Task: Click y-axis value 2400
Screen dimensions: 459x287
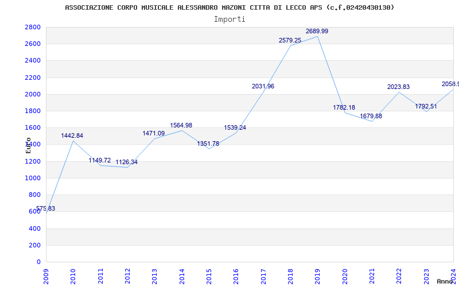Action: 33,61
